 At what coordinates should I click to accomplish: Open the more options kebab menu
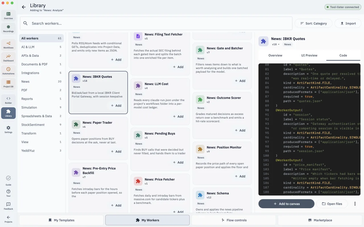pyautogui.click(x=355, y=204)
